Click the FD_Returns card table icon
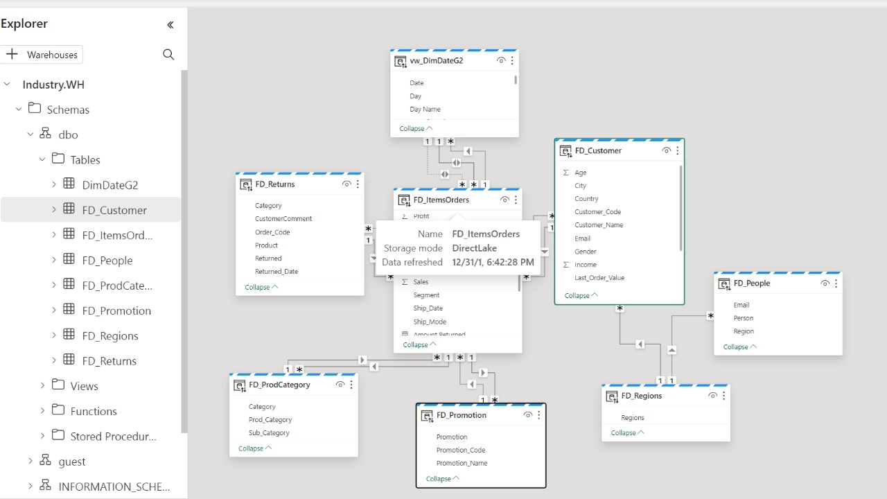The image size is (887, 499). click(x=246, y=184)
